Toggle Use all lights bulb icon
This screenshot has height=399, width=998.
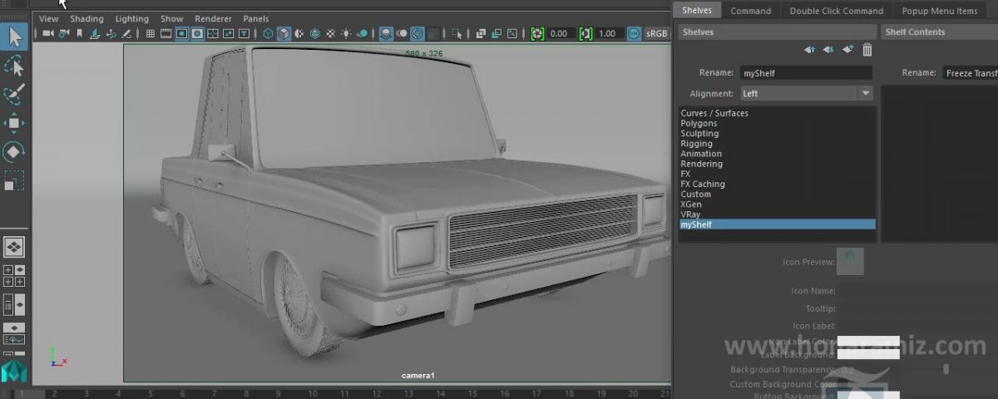pyautogui.click(x=346, y=34)
